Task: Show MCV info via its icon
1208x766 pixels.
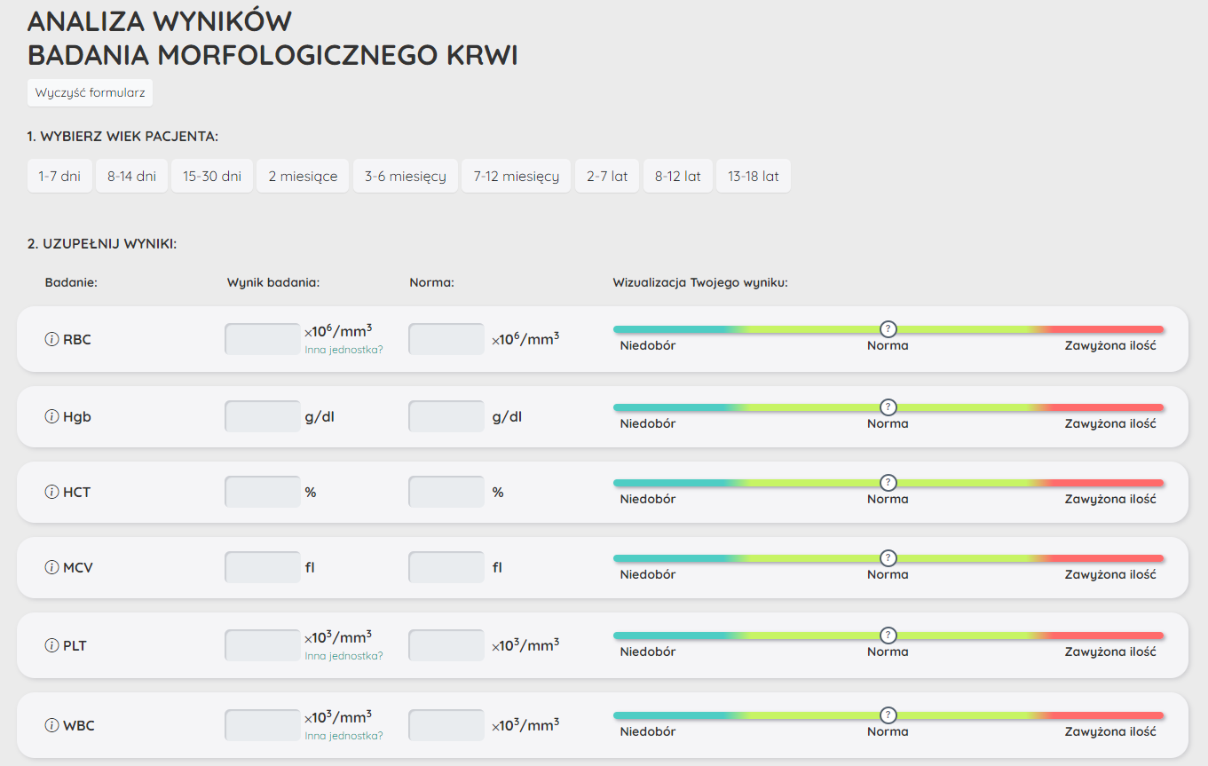Action: point(51,567)
